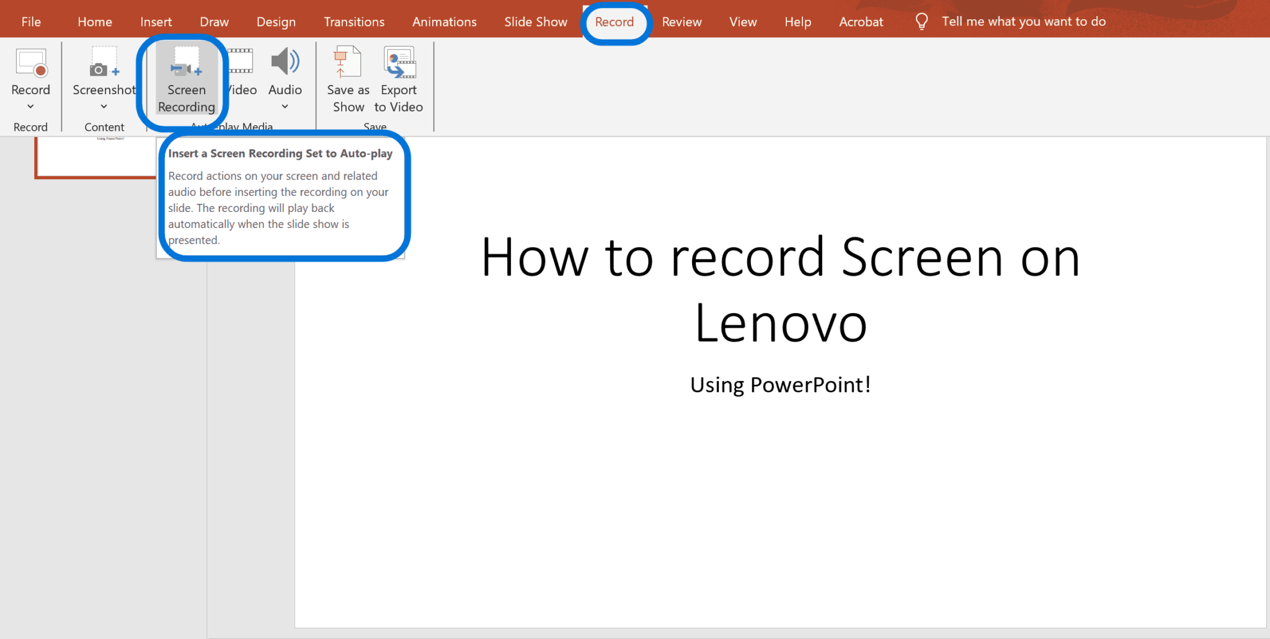
Task: Open the File menu
Action: tap(30, 21)
